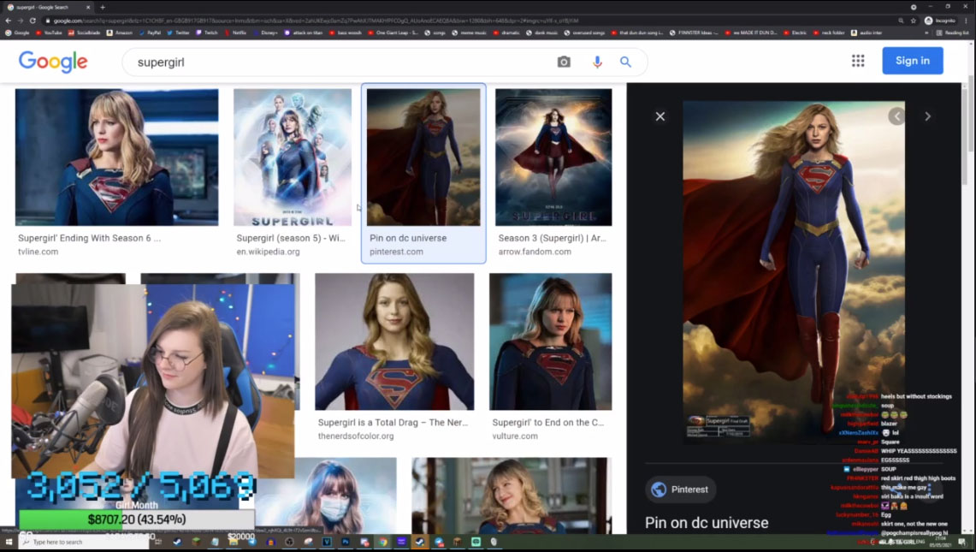Click the large Supergirl preview image
The image size is (976, 552).
coord(794,272)
